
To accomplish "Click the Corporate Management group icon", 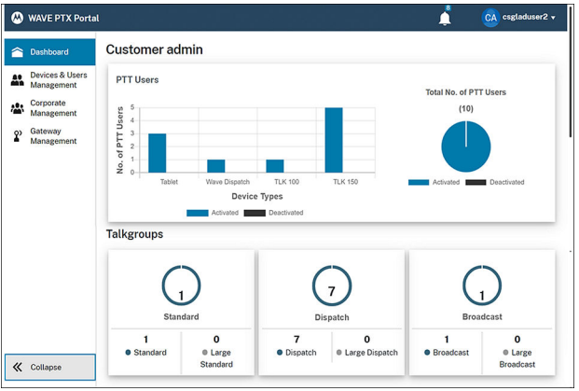I will click(18, 108).
